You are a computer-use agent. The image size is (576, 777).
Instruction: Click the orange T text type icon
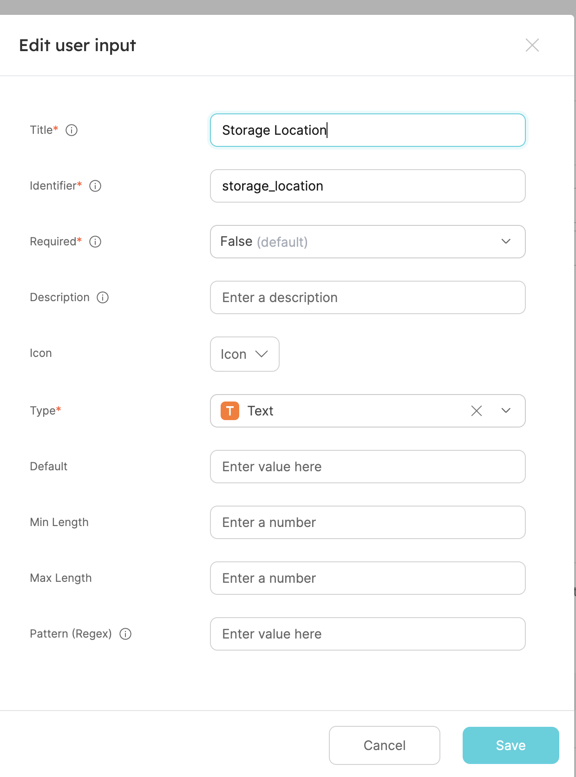[230, 411]
